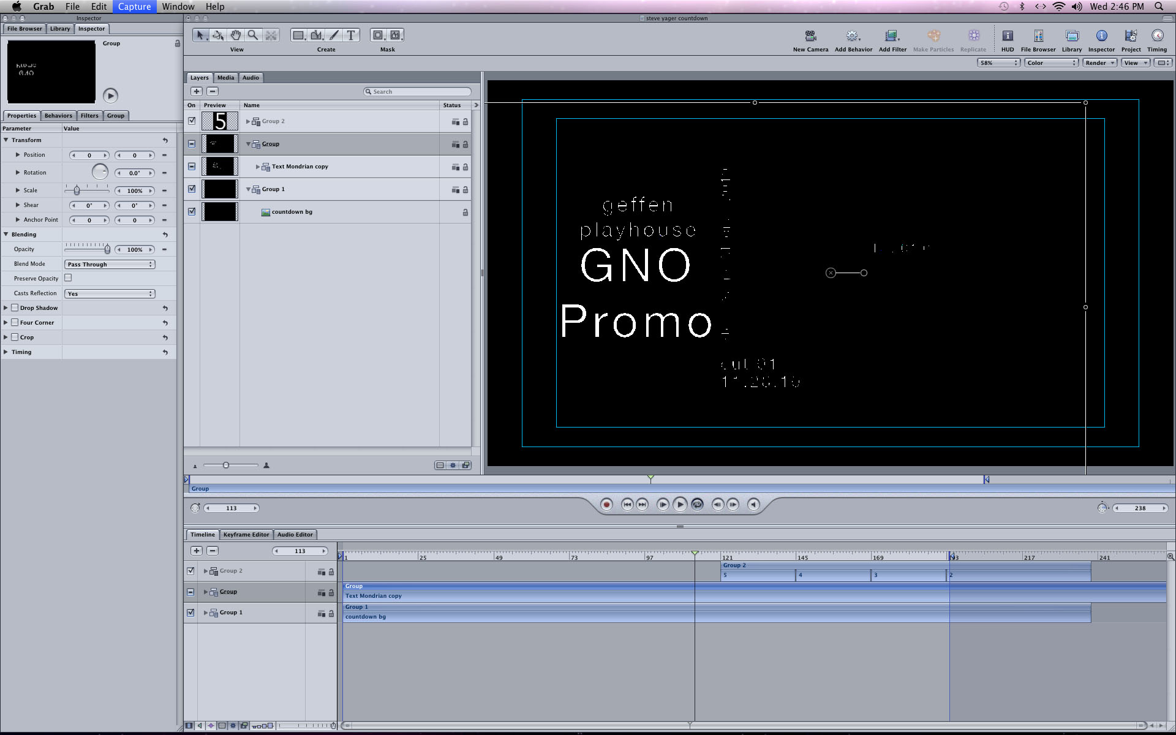Switch to the Behaviors tab in Inspector
This screenshot has width=1176, height=735.
click(58, 116)
